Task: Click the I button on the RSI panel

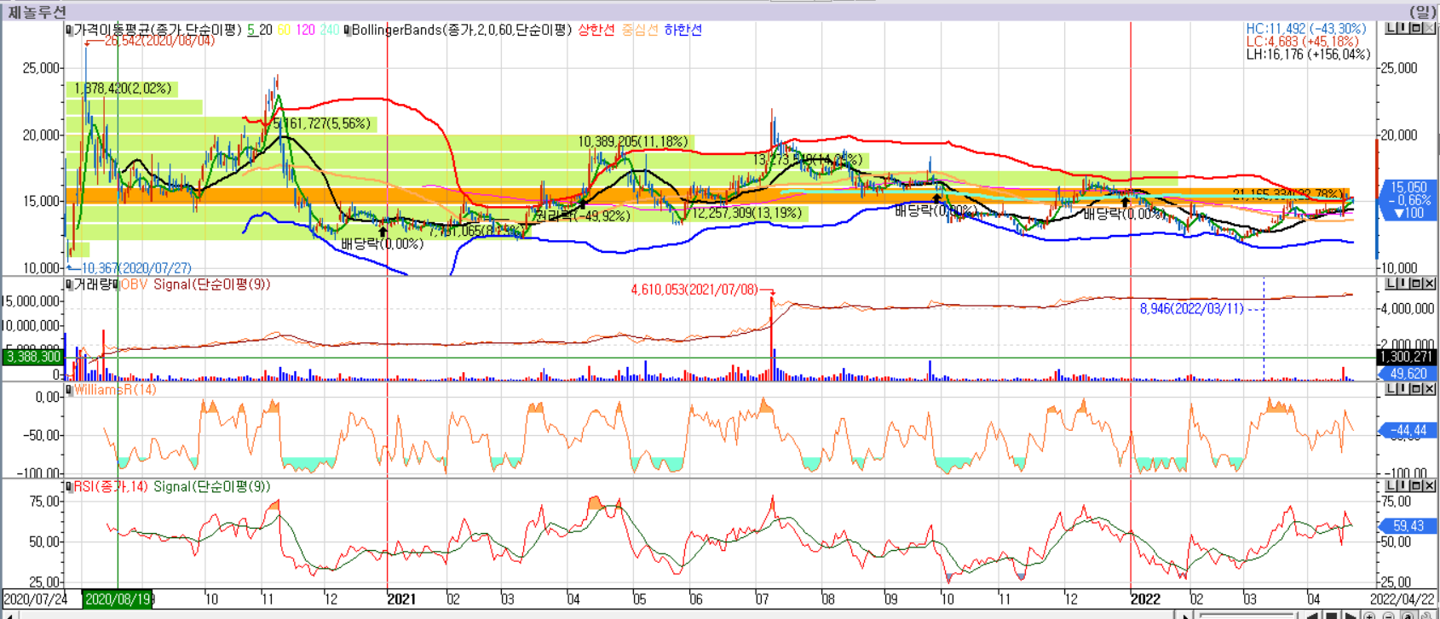Action: [1403, 486]
